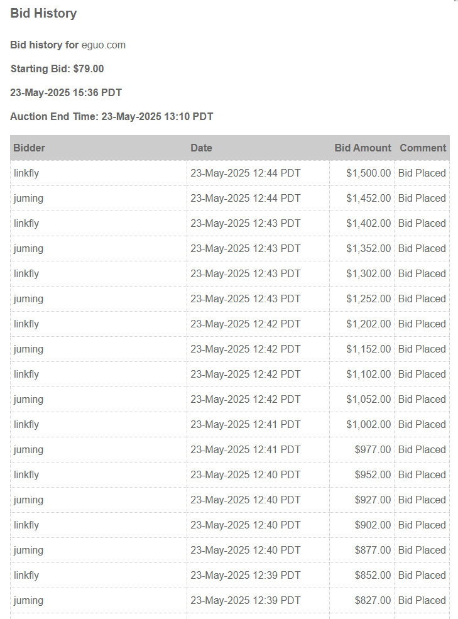Click the Bid Amount column header
This screenshot has height=619, width=458.
click(x=363, y=148)
